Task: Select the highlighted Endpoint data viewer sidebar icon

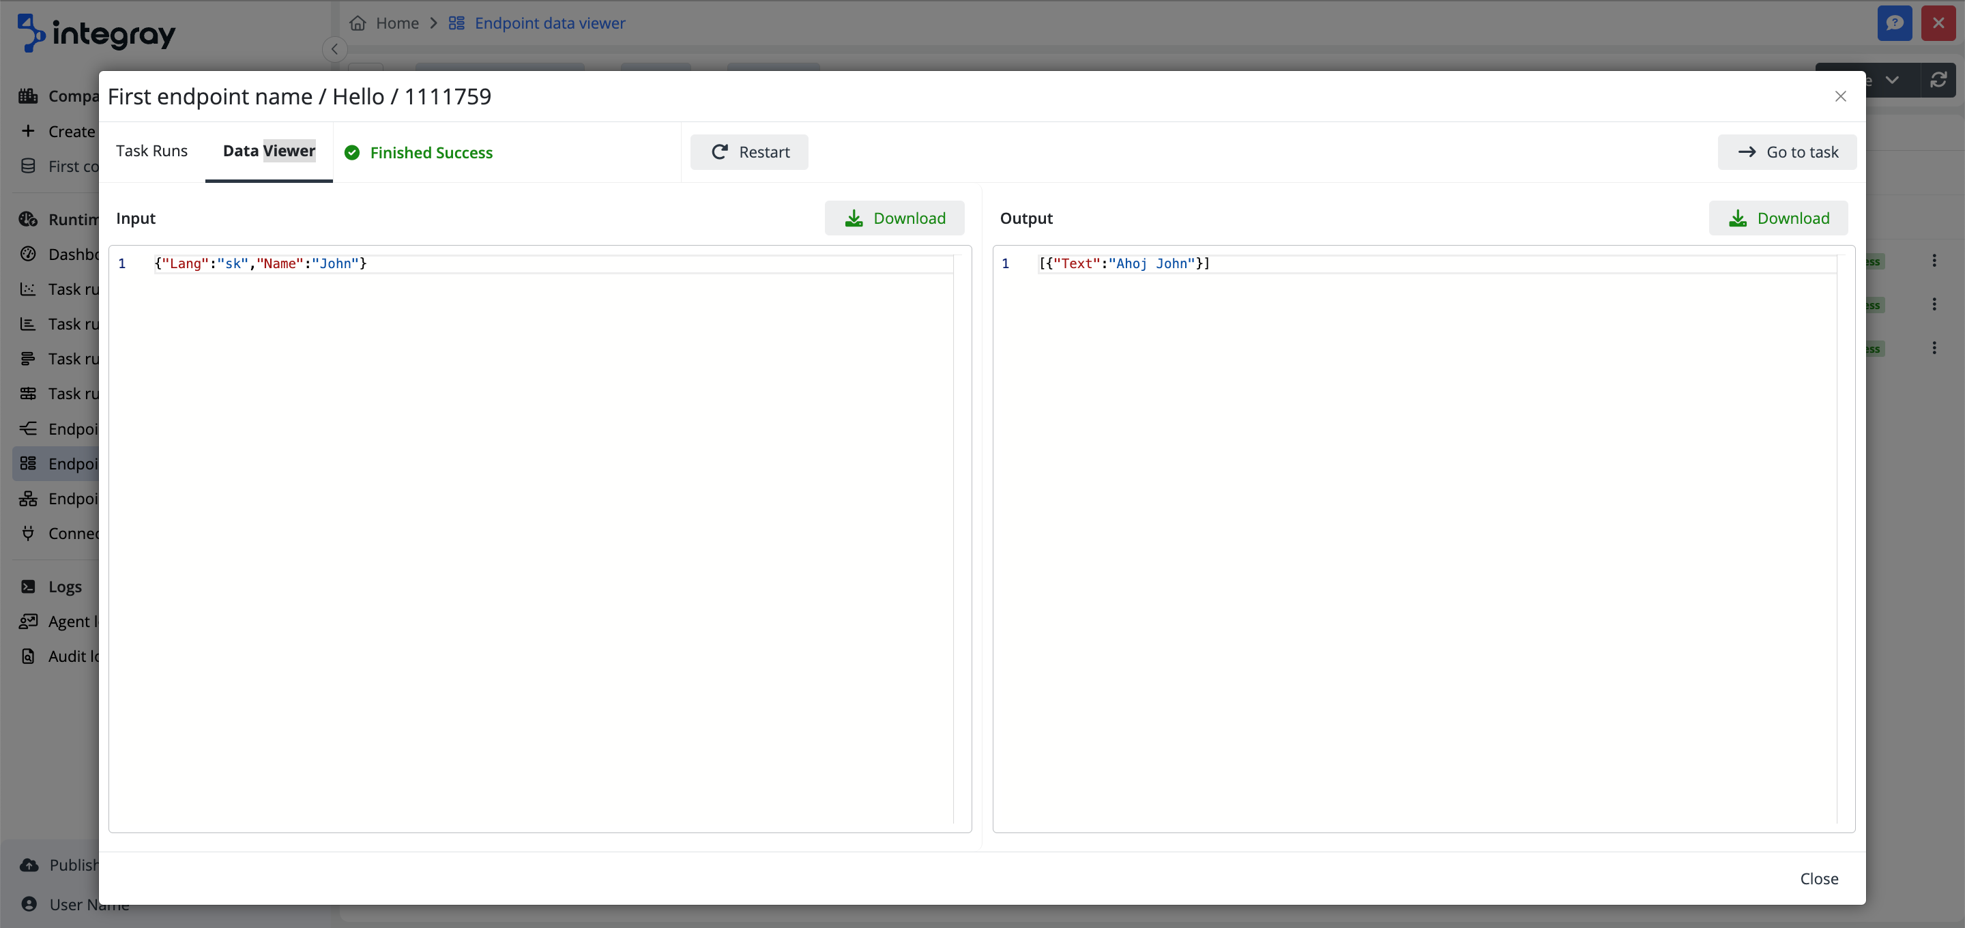Action: pos(28,463)
